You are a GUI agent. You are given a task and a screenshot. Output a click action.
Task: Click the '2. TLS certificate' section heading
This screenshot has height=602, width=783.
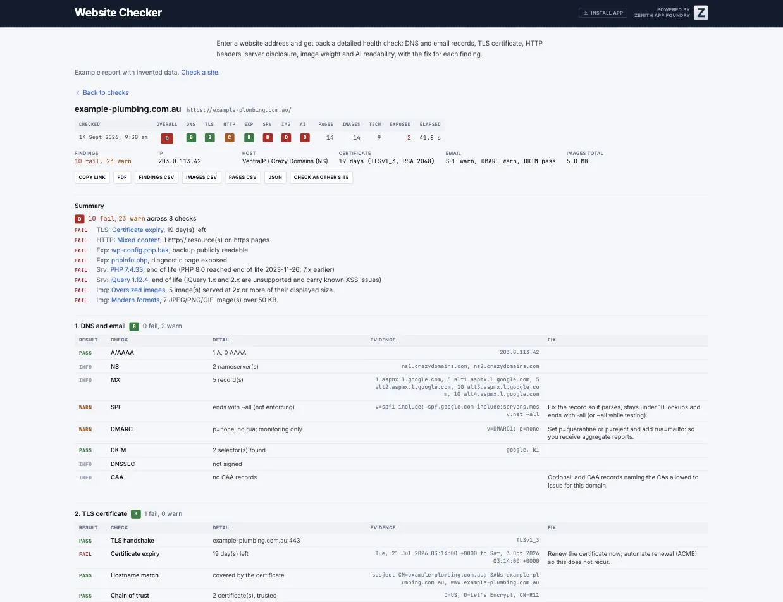coord(101,514)
